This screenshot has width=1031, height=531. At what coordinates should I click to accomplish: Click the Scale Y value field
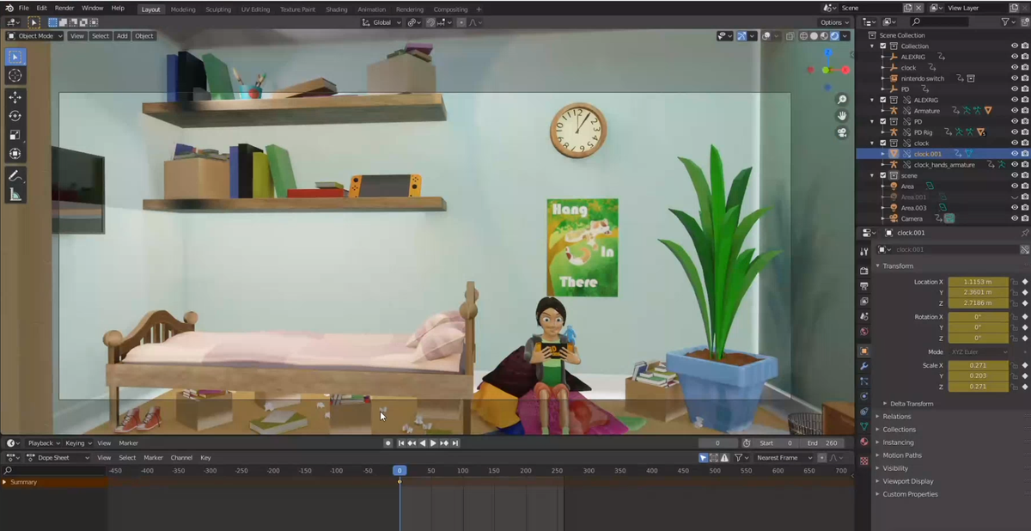click(x=979, y=376)
